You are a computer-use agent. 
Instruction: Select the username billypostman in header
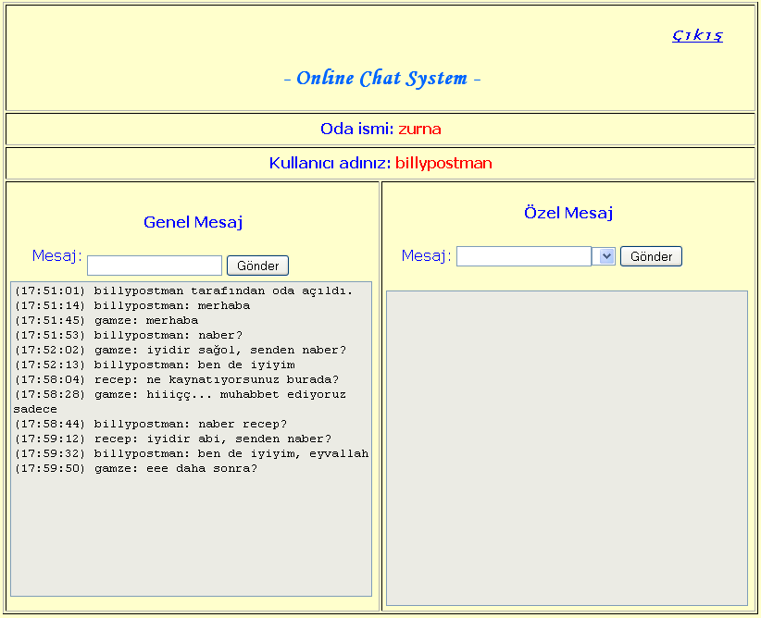(x=443, y=163)
